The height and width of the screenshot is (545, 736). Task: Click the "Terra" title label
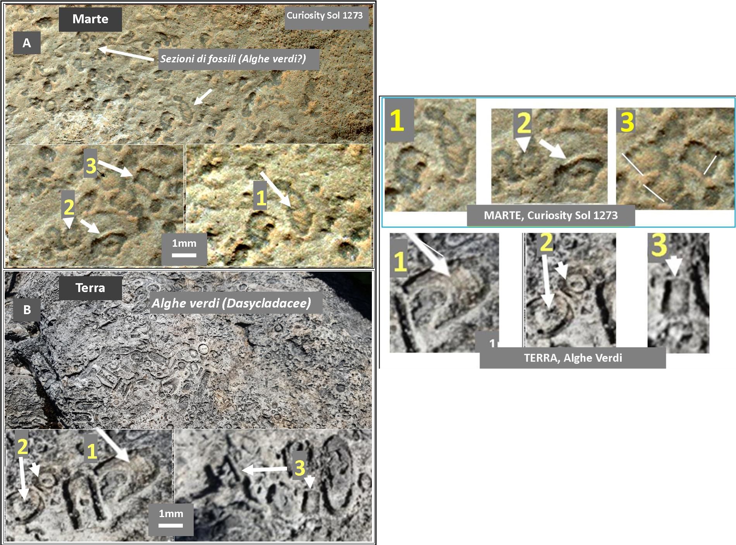click(90, 288)
